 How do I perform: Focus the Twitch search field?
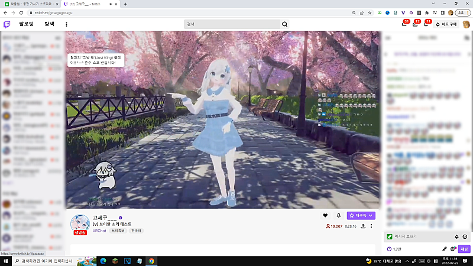pyautogui.click(x=232, y=24)
